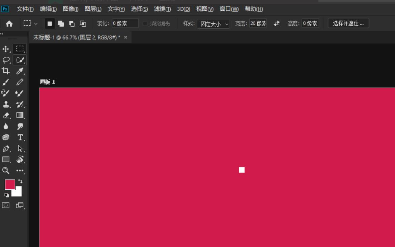The image size is (395, 247).
Task: Select the Crop tool
Action: coord(6,71)
